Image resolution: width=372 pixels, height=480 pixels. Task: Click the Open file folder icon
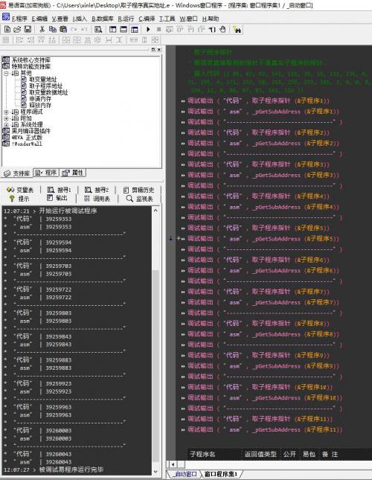[17, 29]
